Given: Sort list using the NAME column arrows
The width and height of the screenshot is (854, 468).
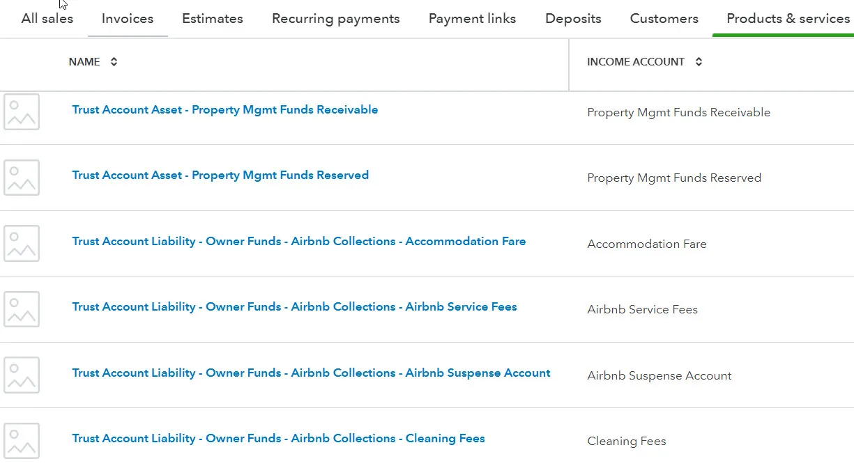Looking at the screenshot, I should 114,62.
